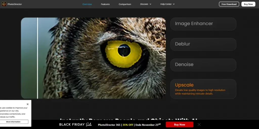Screen dimensions: 259x129
Task: Click the before/after comparison slider line
Action: pyautogui.click(x=37, y=58)
